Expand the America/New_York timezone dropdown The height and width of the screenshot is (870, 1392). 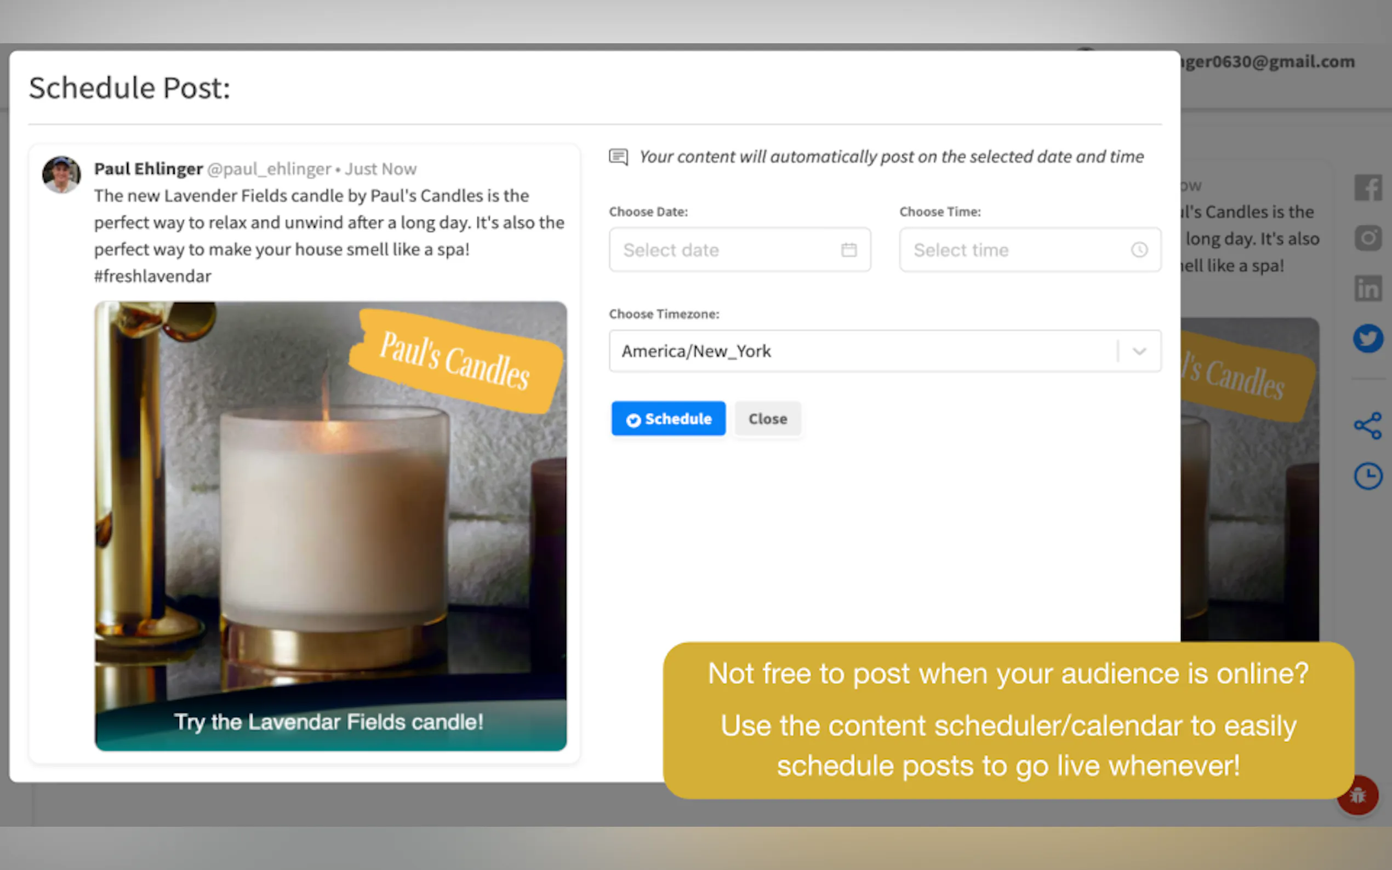[863, 351]
